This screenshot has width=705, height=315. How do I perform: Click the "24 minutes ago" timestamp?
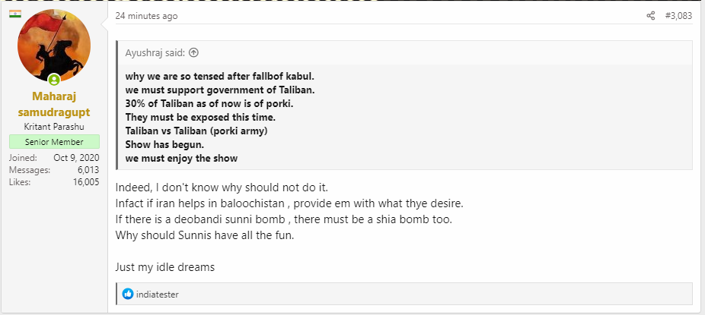tap(147, 16)
